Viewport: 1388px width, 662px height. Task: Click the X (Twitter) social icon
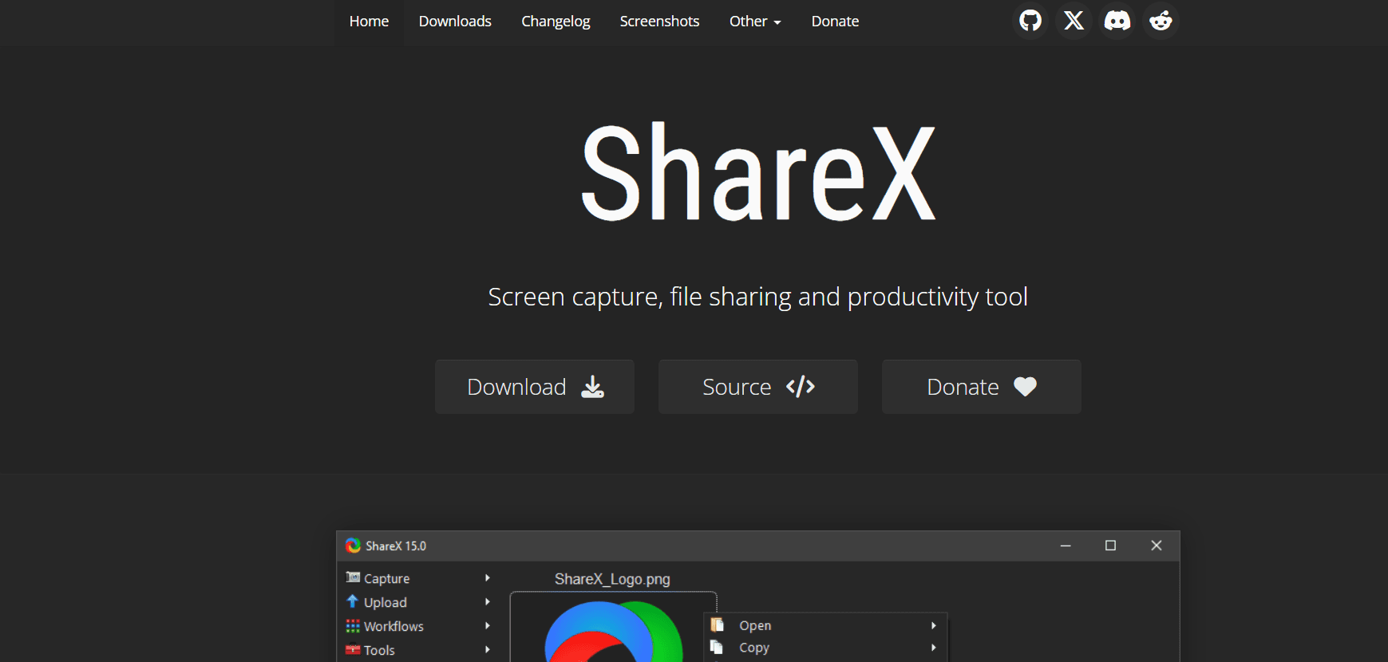tap(1074, 21)
